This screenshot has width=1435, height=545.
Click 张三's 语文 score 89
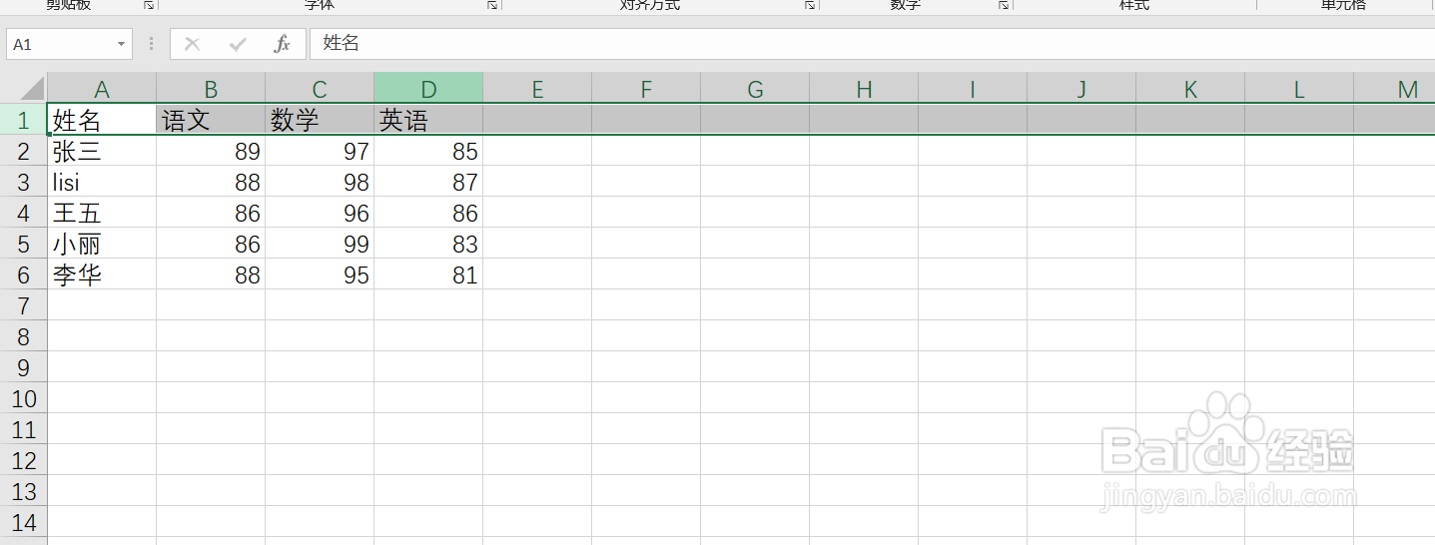tap(211, 151)
